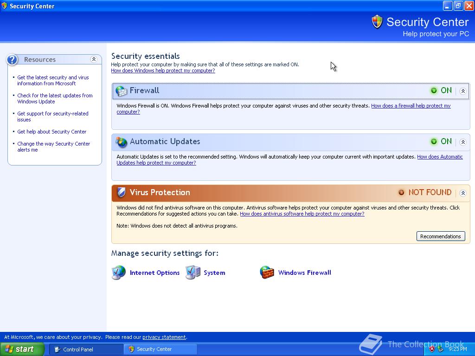Click the Resources panel title text
Viewport: 475px width, 356px height.
click(x=40, y=60)
